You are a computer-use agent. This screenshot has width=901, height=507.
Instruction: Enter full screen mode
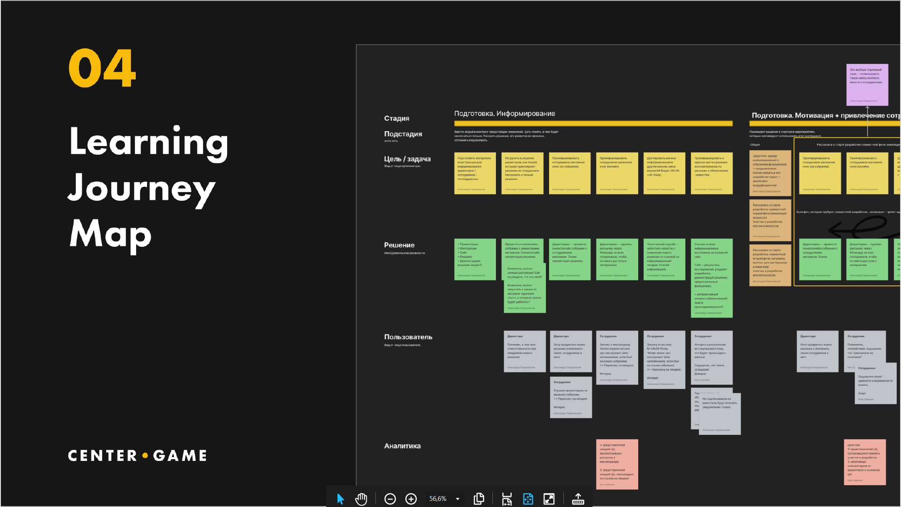[x=549, y=499]
